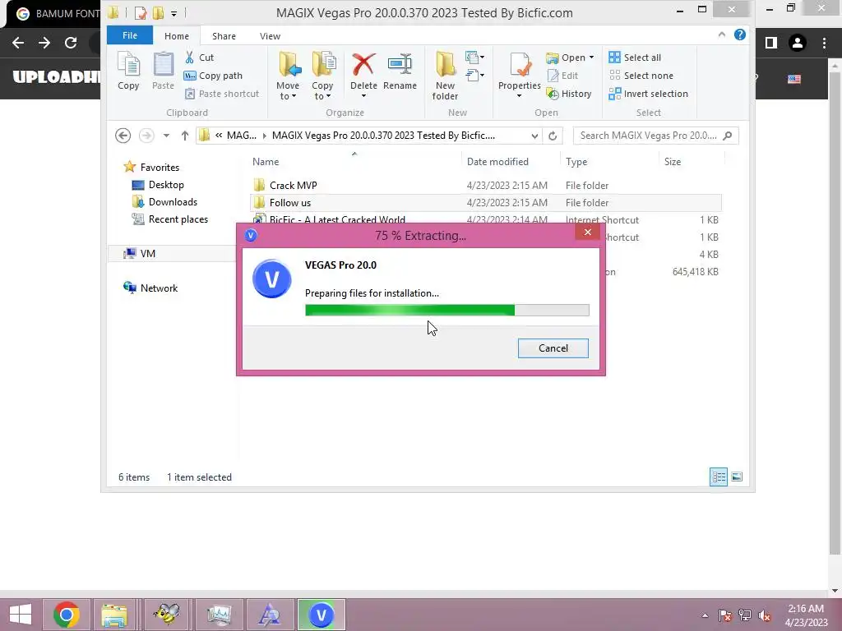
Task: Open recent locations dropdown arrow
Action: [x=166, y=136]
